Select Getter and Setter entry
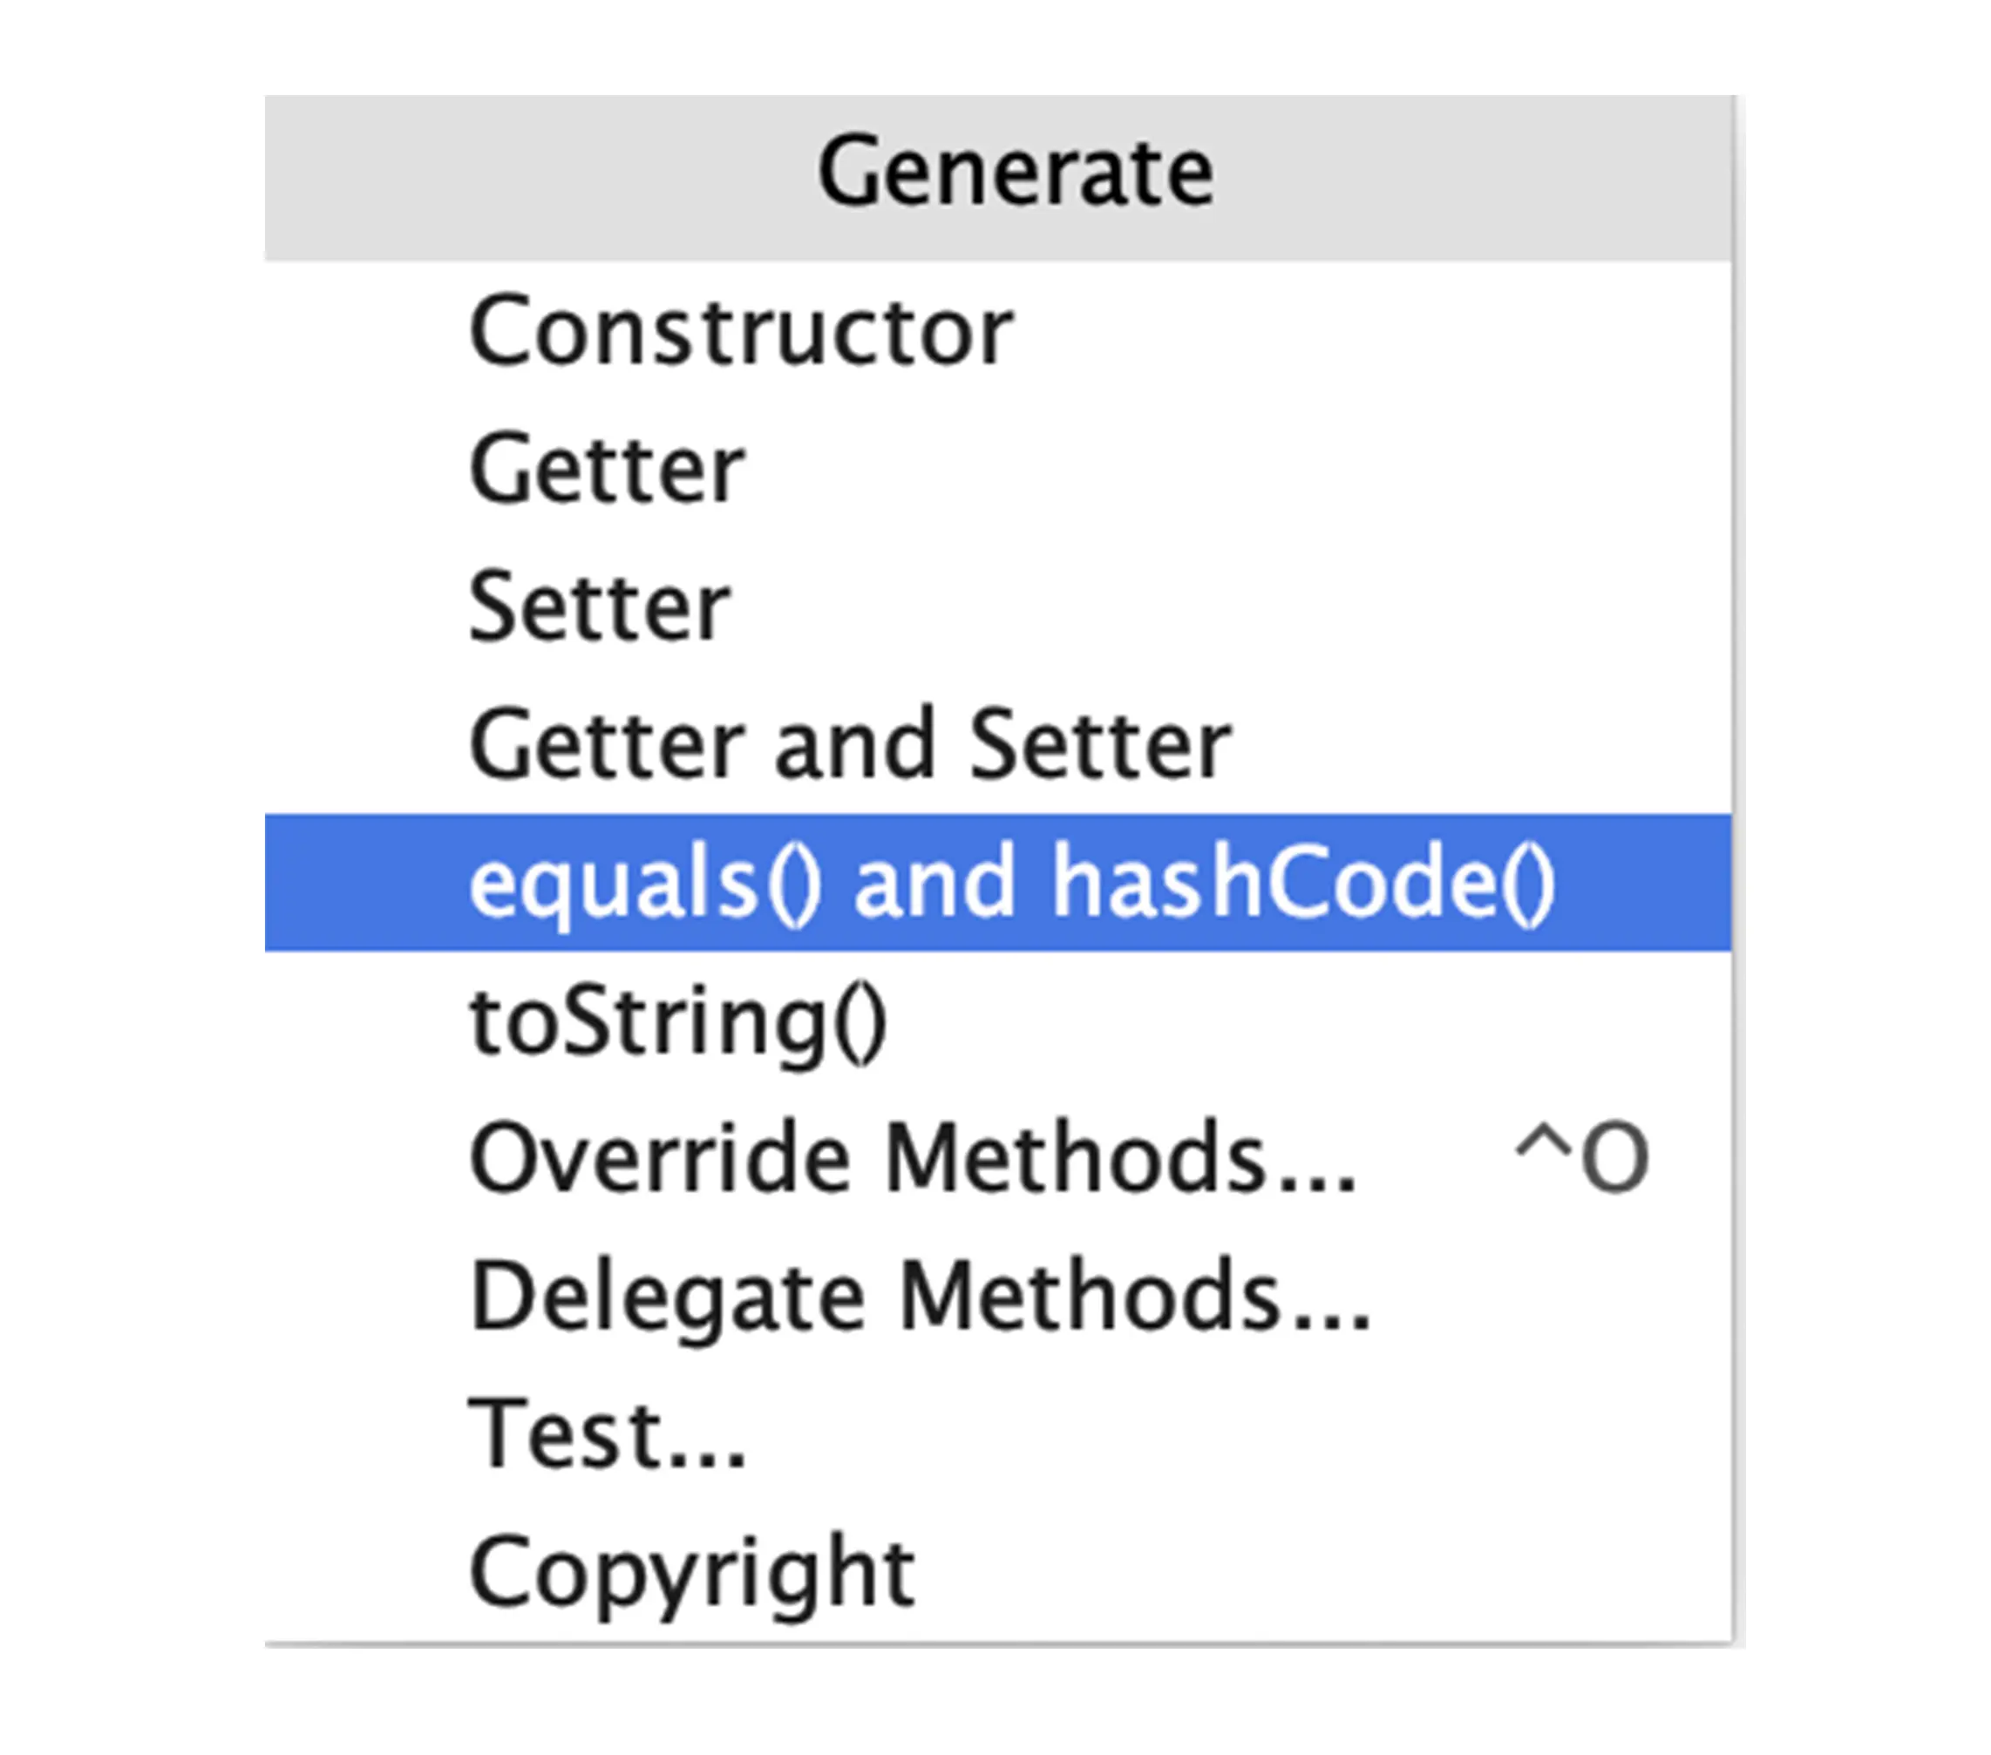 point(997,745)
